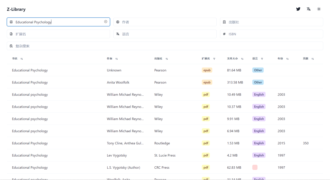Viewport: 330px width, 180px height.
Task: Click the pdf tag in Lev Vygotsky row
Action: click(x=206, y=155)
